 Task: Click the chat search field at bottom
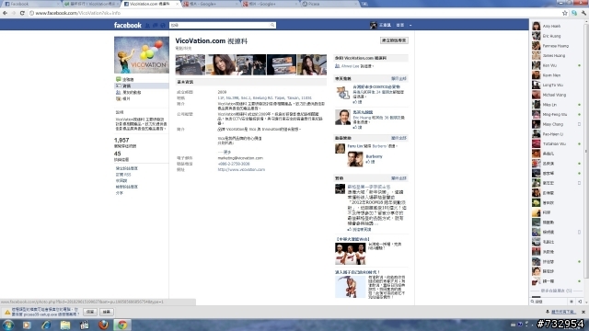tap(549, 302)
